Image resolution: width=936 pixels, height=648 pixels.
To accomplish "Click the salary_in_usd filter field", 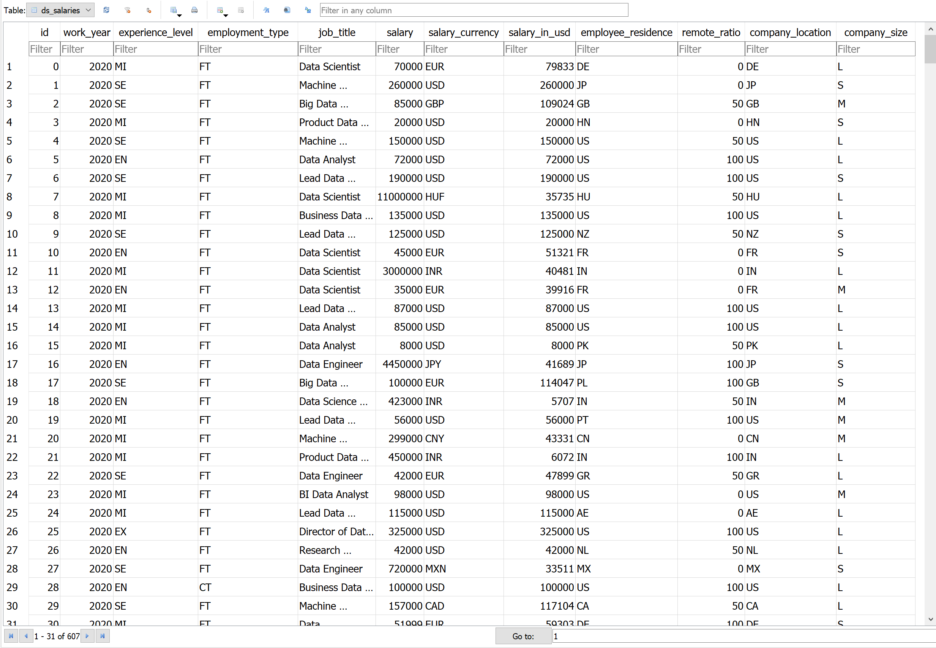I will pyautogui.click(x=540, y=49).
